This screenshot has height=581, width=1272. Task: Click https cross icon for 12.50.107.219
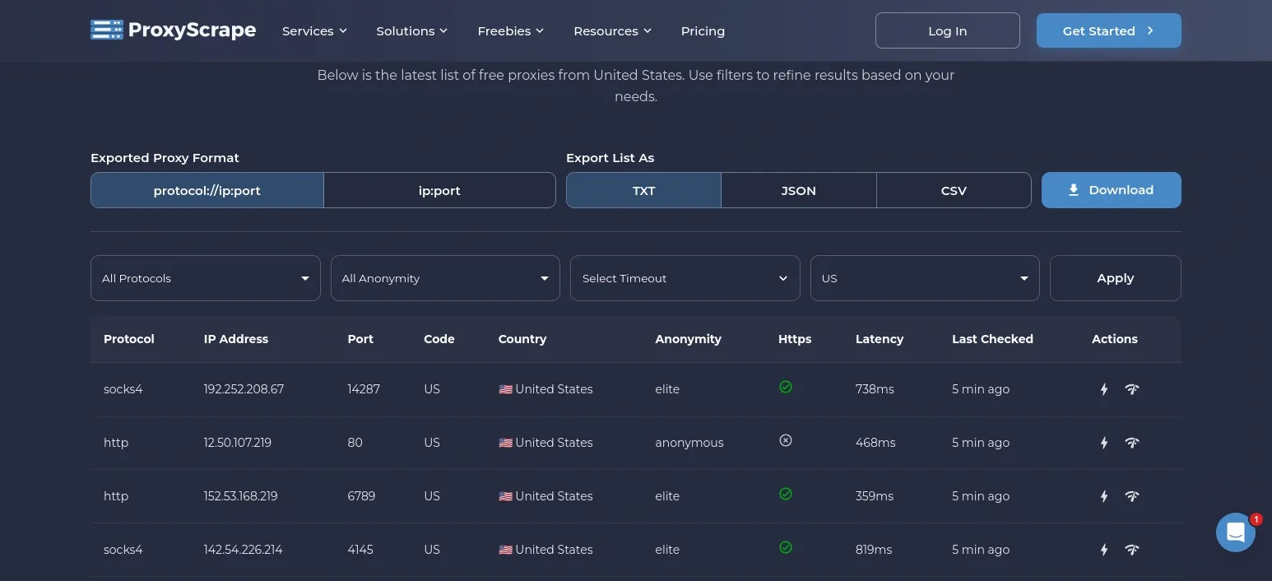[786, 440]
